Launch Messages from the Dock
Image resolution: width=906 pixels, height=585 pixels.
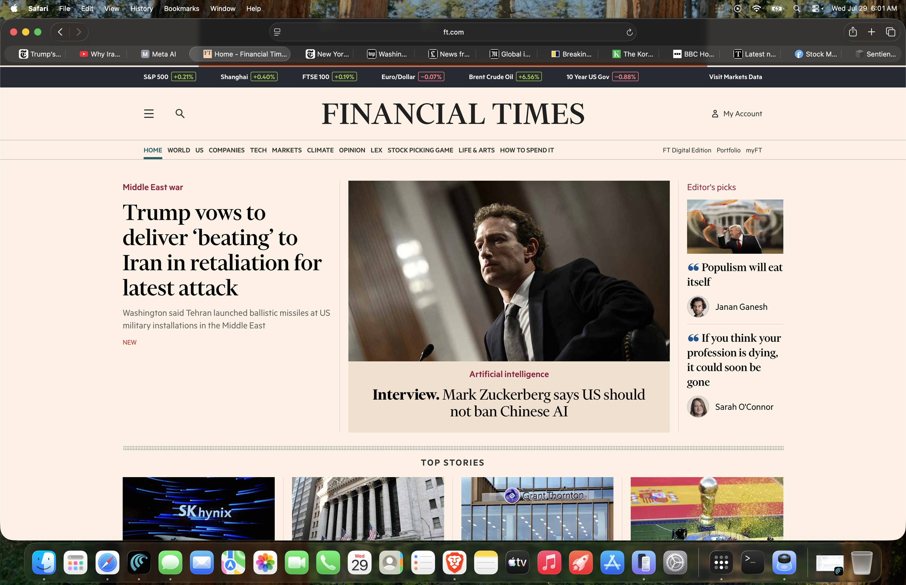[x=170, y=562]
